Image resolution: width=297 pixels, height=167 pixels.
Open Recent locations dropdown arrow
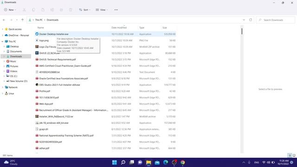pos(17,20)
